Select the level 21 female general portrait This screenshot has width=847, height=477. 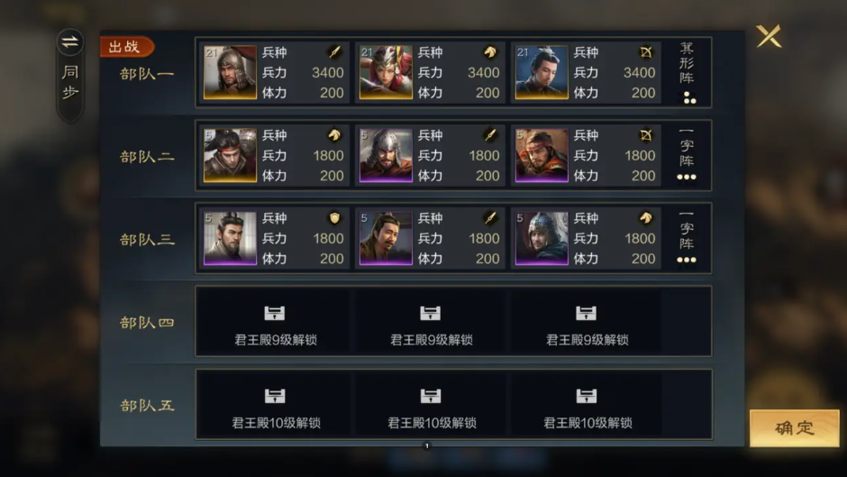click(386, 72)
